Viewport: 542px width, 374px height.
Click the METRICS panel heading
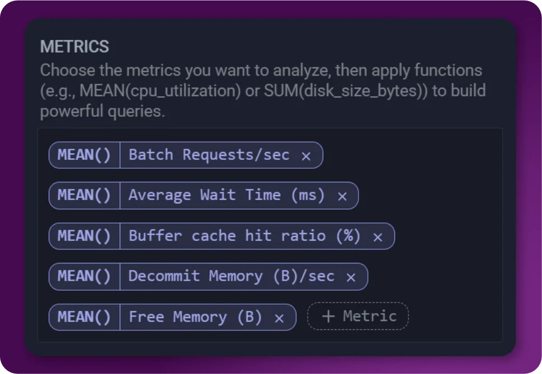pos(75,47)
